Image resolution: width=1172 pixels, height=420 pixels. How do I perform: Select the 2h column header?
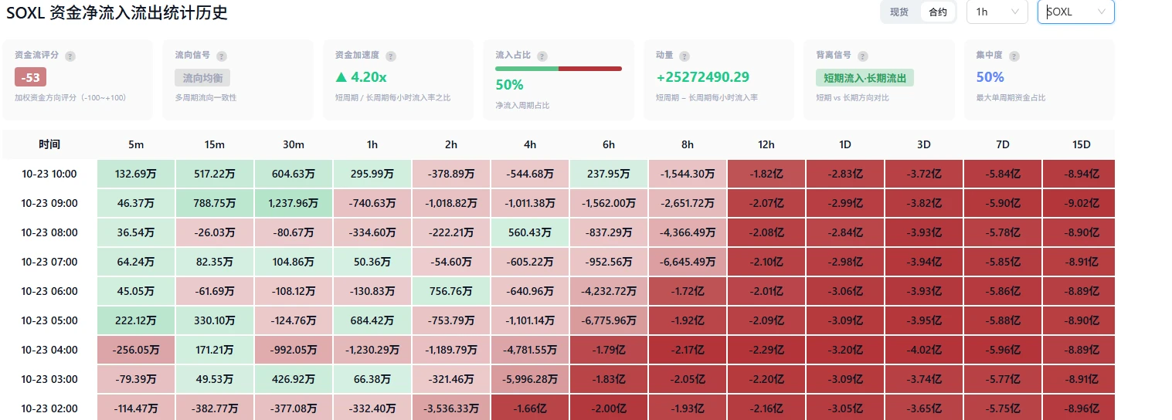coord(451,144)
